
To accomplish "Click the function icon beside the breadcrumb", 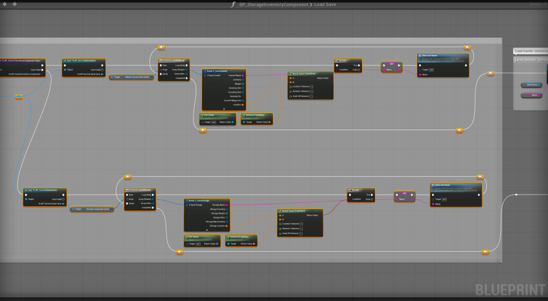I will point(233,4).
